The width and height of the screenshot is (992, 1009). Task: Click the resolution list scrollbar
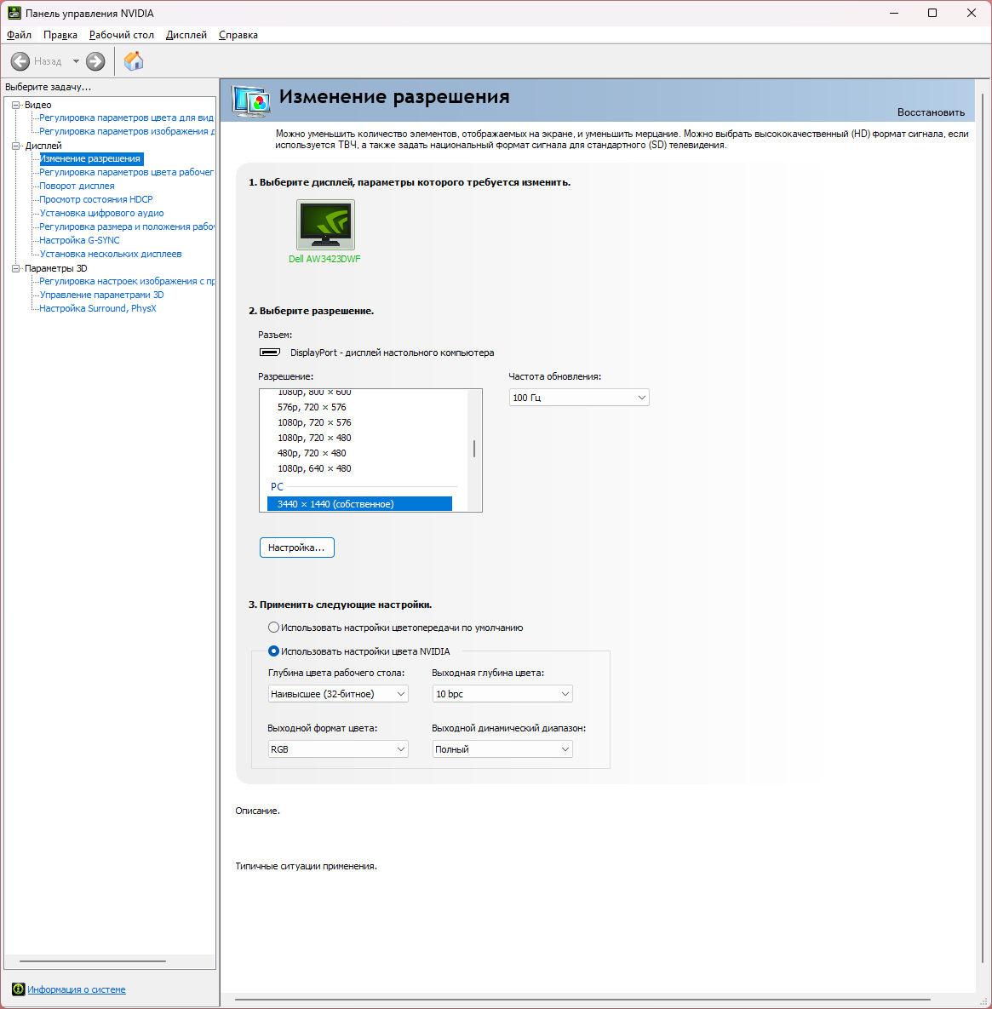coord(474,450)
